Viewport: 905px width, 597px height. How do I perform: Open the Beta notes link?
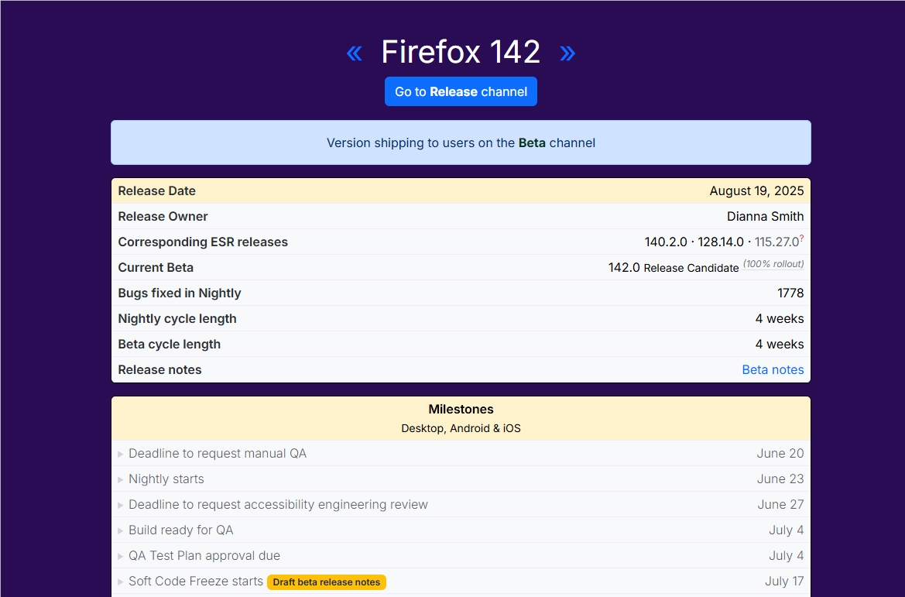point(773,369)
